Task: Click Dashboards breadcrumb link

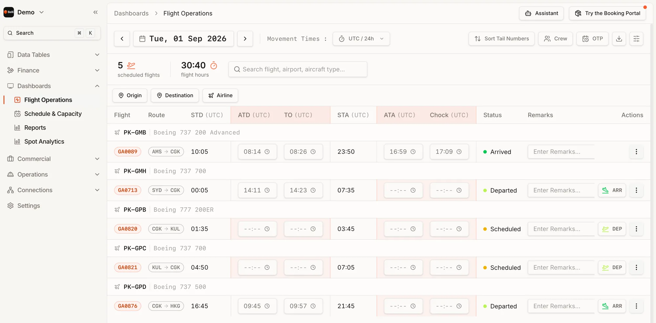Action: pyautogui.click(x=131, y=13)
